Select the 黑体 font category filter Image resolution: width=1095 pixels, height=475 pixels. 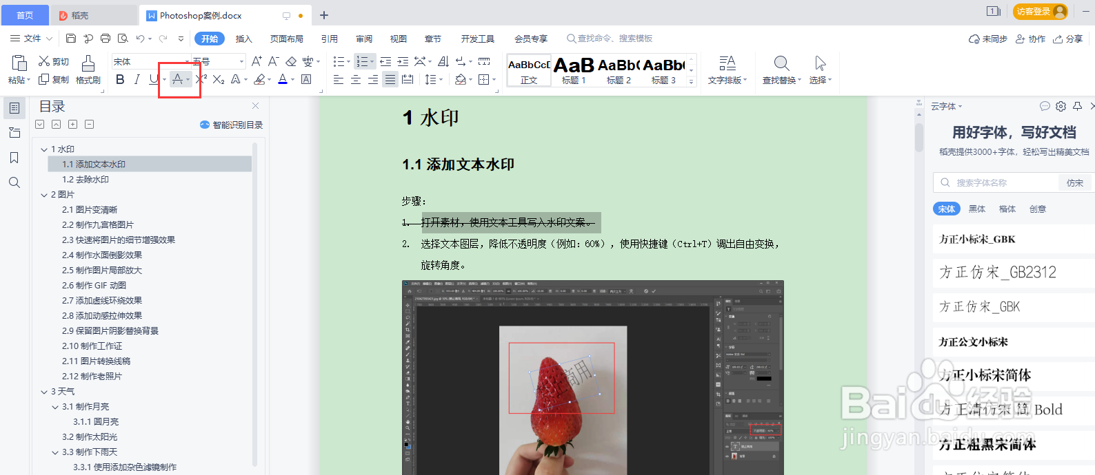pos(977,209)
